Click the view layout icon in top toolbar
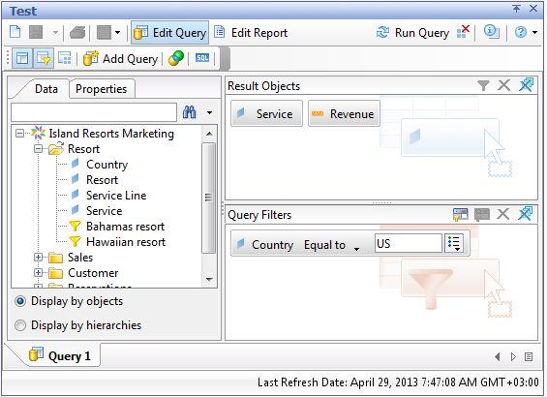 tap(104, 33)
